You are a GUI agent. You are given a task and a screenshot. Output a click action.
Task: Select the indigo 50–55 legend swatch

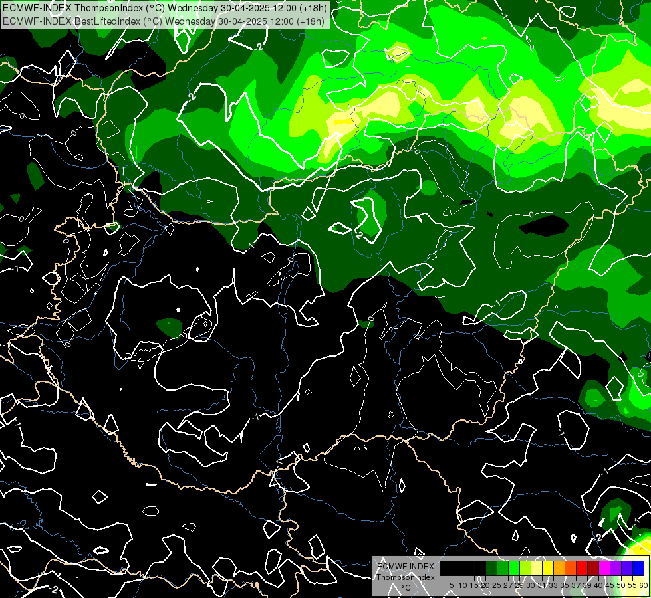pos(627,568)
